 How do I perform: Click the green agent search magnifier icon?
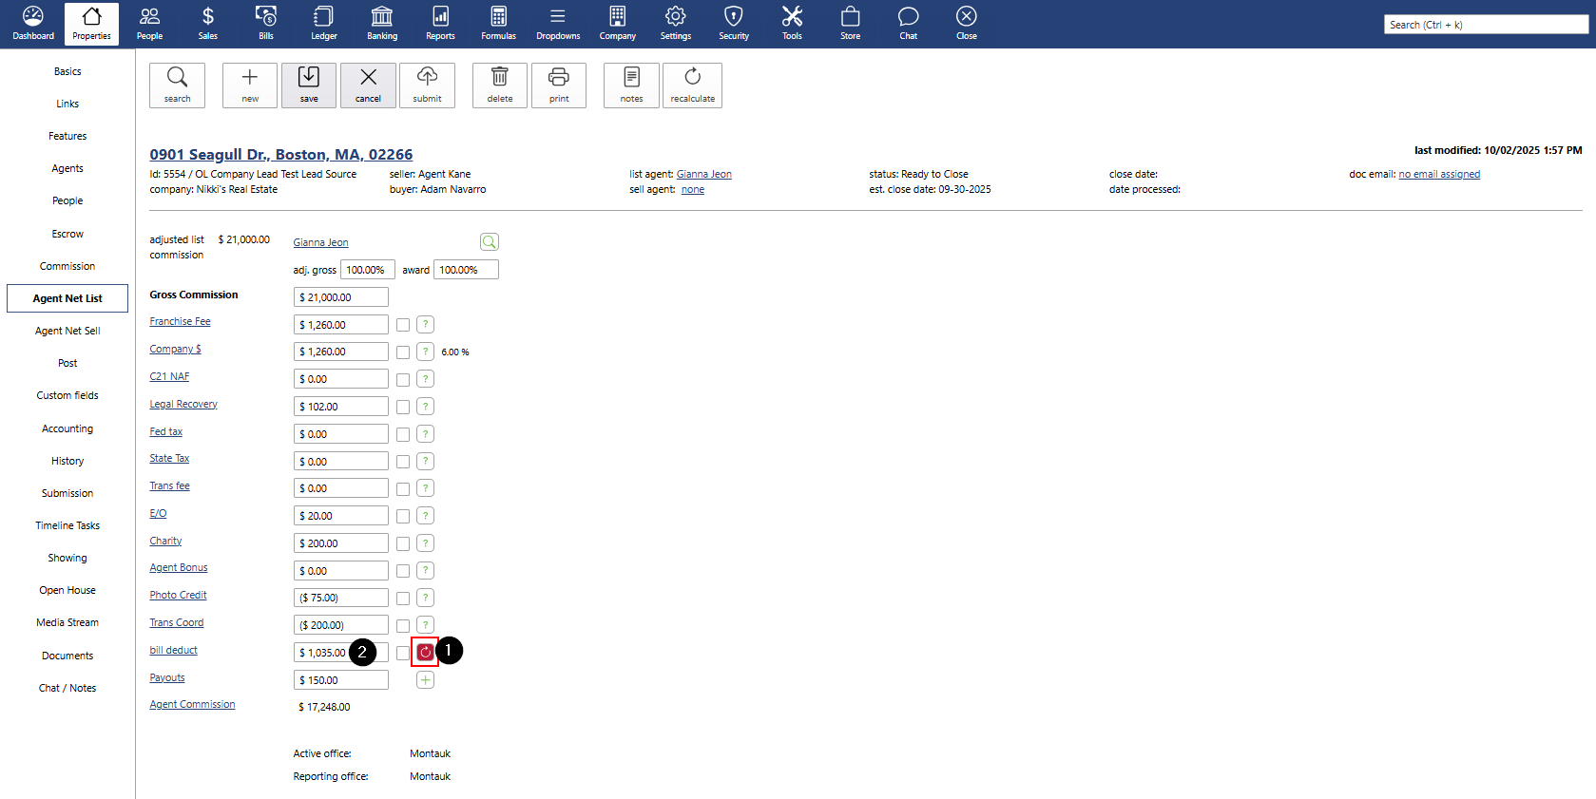click(x=490, y=242)
